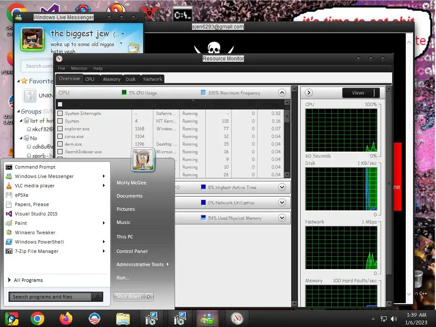Check the csrss.exe process checkbox
This screenshot has width=436, height=327.
point(60,136)
